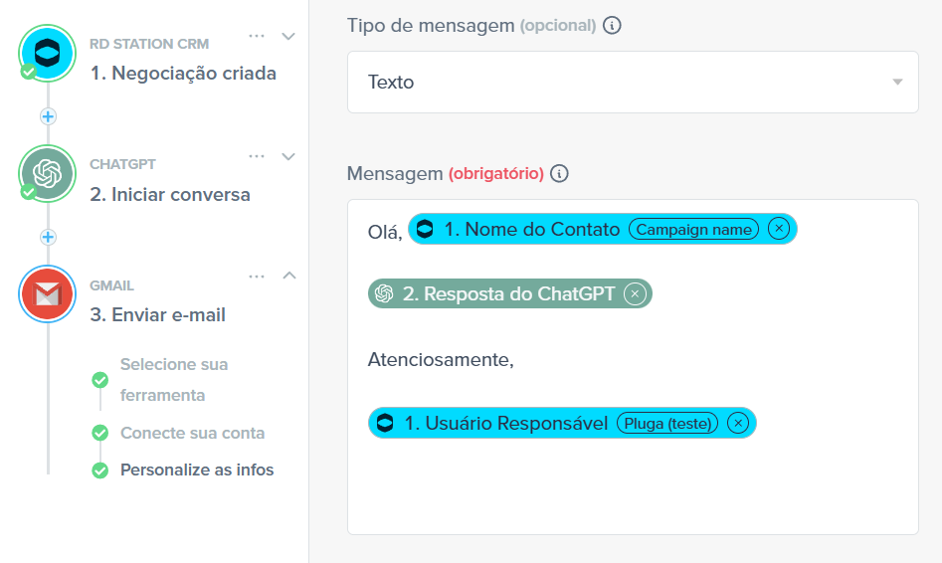Click the 2. Iniciar conversa step title
Image resolution: width=942 pixels, height=563 pixels.
point(170,195)
